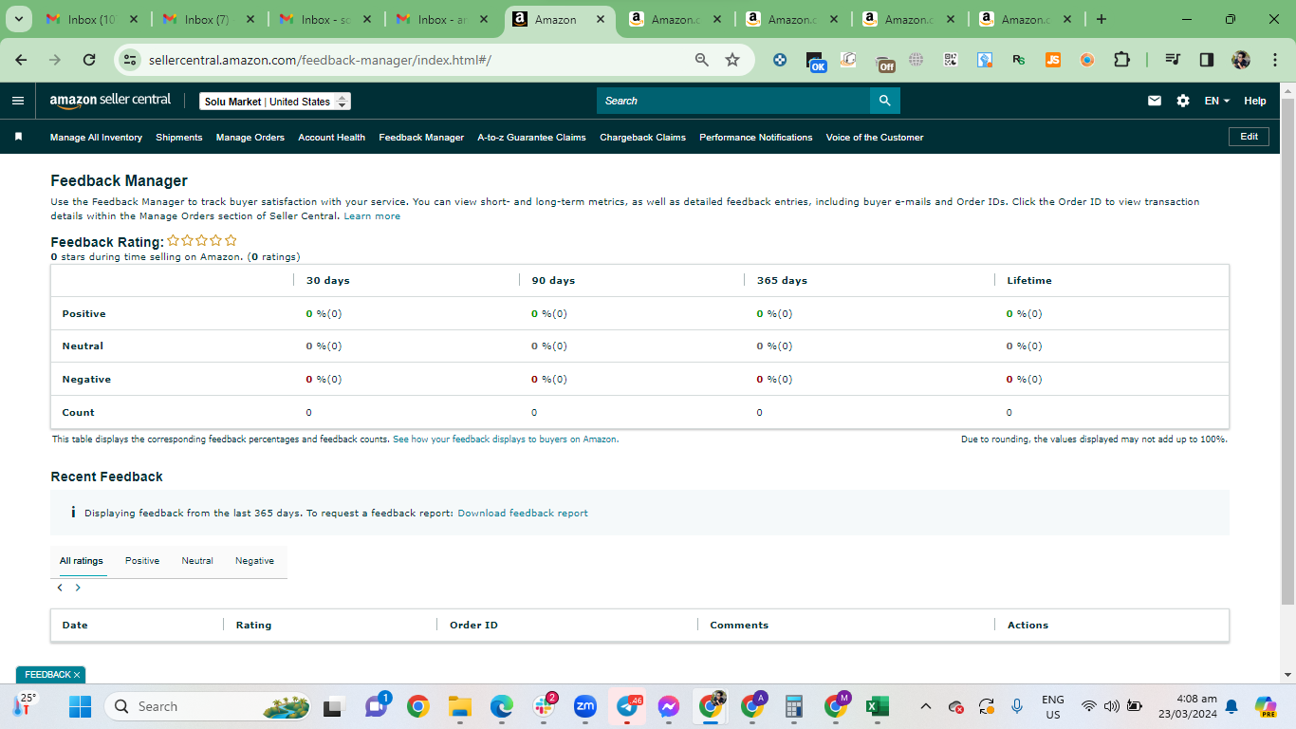Screen dimensions: 1296x729
Task: Open the EN language dropdown
Action: tap(1216, 101)
